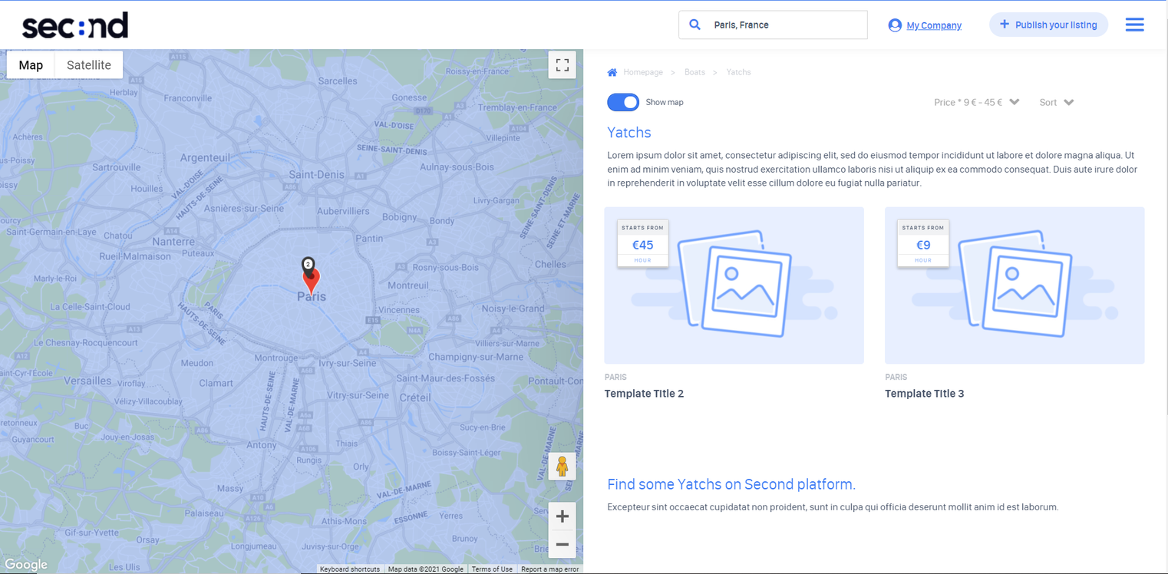Click the €9 starts-from price tag
Image resolution: width=1168 pixels, height=574 pixels.
tap(923, 244)
